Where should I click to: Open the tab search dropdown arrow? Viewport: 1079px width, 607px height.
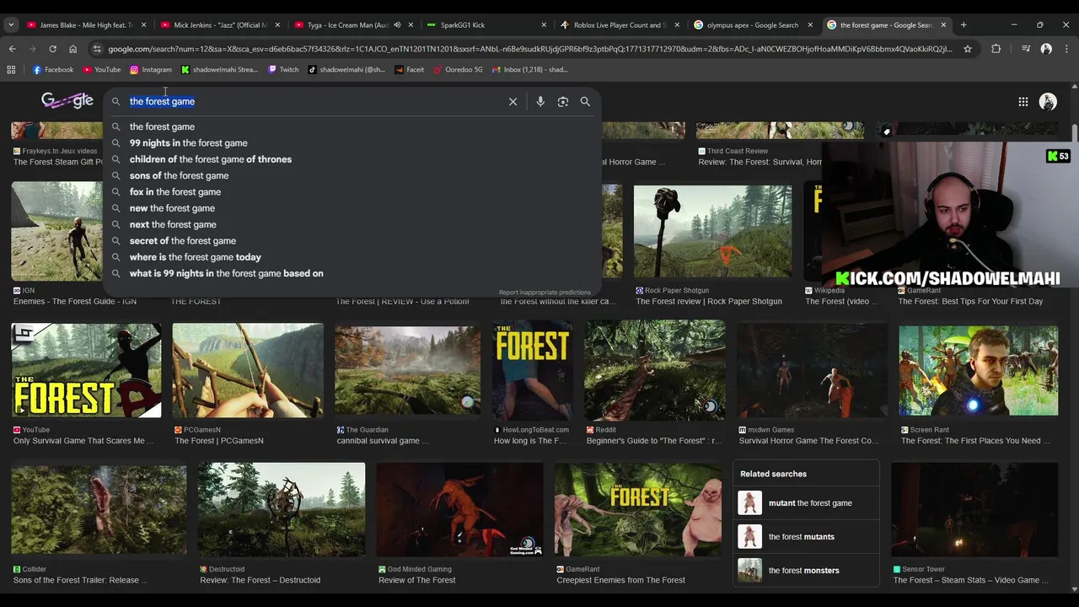[x=11, y=25]
